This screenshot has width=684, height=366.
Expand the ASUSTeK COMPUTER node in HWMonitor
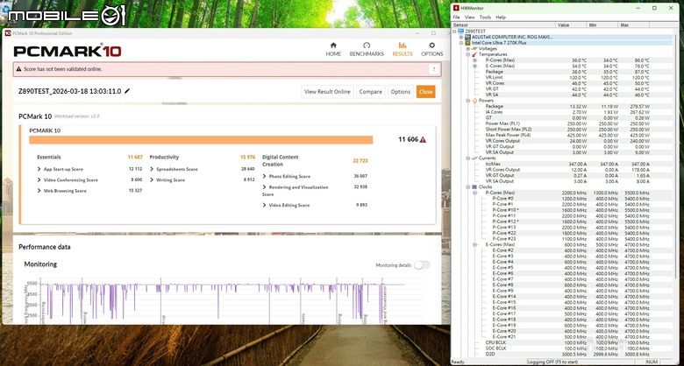click(x=461, y=38)
